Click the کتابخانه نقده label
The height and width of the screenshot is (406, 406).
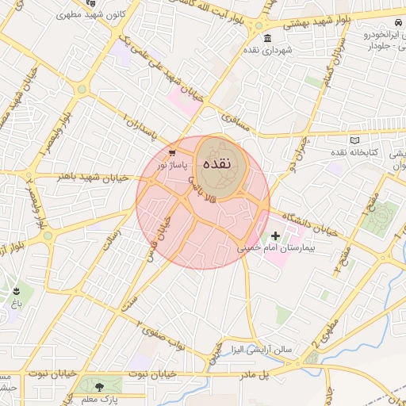click(354, 152)
